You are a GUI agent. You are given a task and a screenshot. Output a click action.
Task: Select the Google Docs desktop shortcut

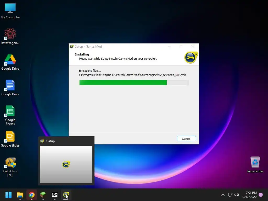coord(10,88)
